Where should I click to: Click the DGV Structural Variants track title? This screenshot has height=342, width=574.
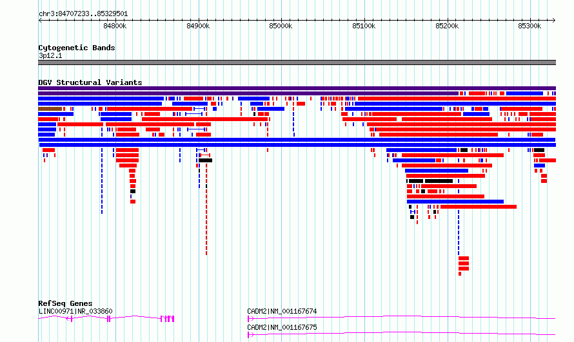90,82
